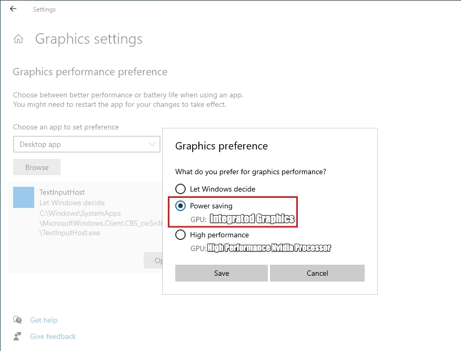Click the chevron on the app type selector
Screen dimensions: 461x351
coord(153,144)
